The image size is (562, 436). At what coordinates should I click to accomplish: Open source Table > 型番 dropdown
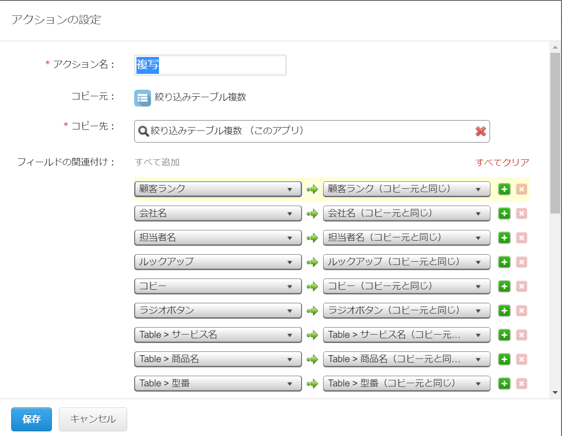pyautogui.click(x=218, y=384)
